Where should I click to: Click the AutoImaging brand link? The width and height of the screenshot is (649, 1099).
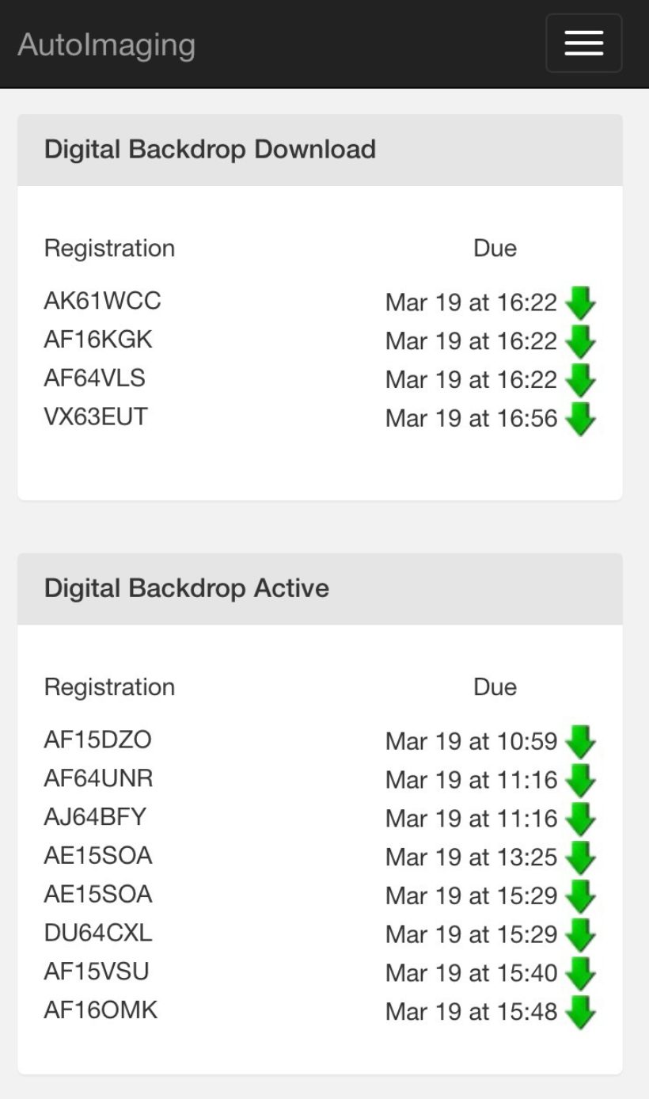point(106,44)
